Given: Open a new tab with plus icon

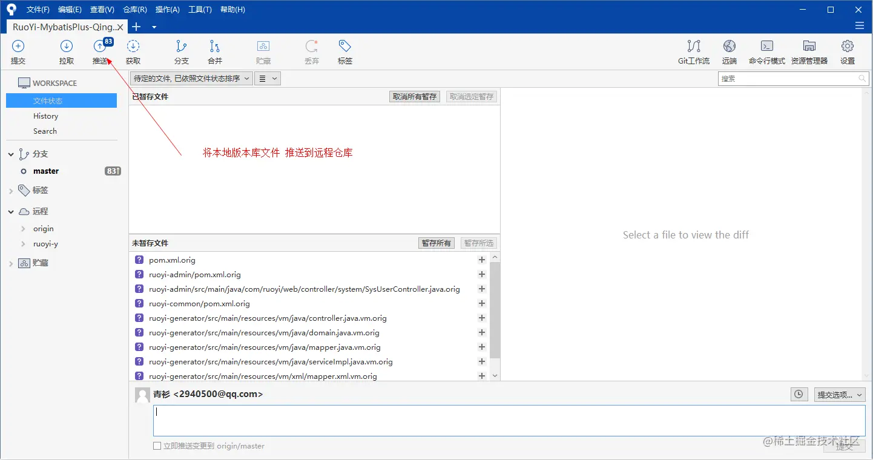Looking at the screenshot, I should [136, 27].
